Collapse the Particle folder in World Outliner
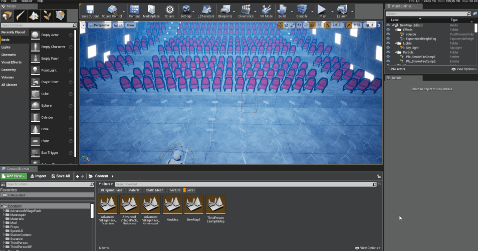Viewport: 478px width, 251px height. tap(396, 53)
